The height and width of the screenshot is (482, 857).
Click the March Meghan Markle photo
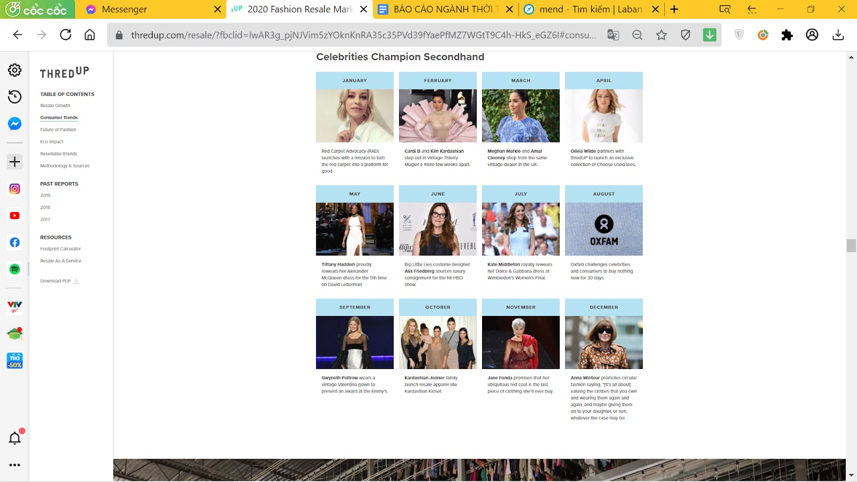521,116
